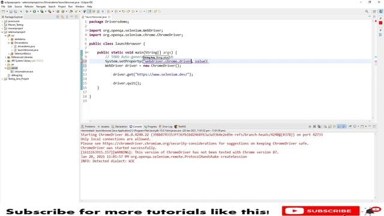384x216 pixels.
Task: Click the selenium.dev URL string in code
Action: tap(162, 74)
